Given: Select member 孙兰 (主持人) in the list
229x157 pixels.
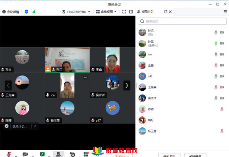Looking at the screenshot, I should point(182,43).
